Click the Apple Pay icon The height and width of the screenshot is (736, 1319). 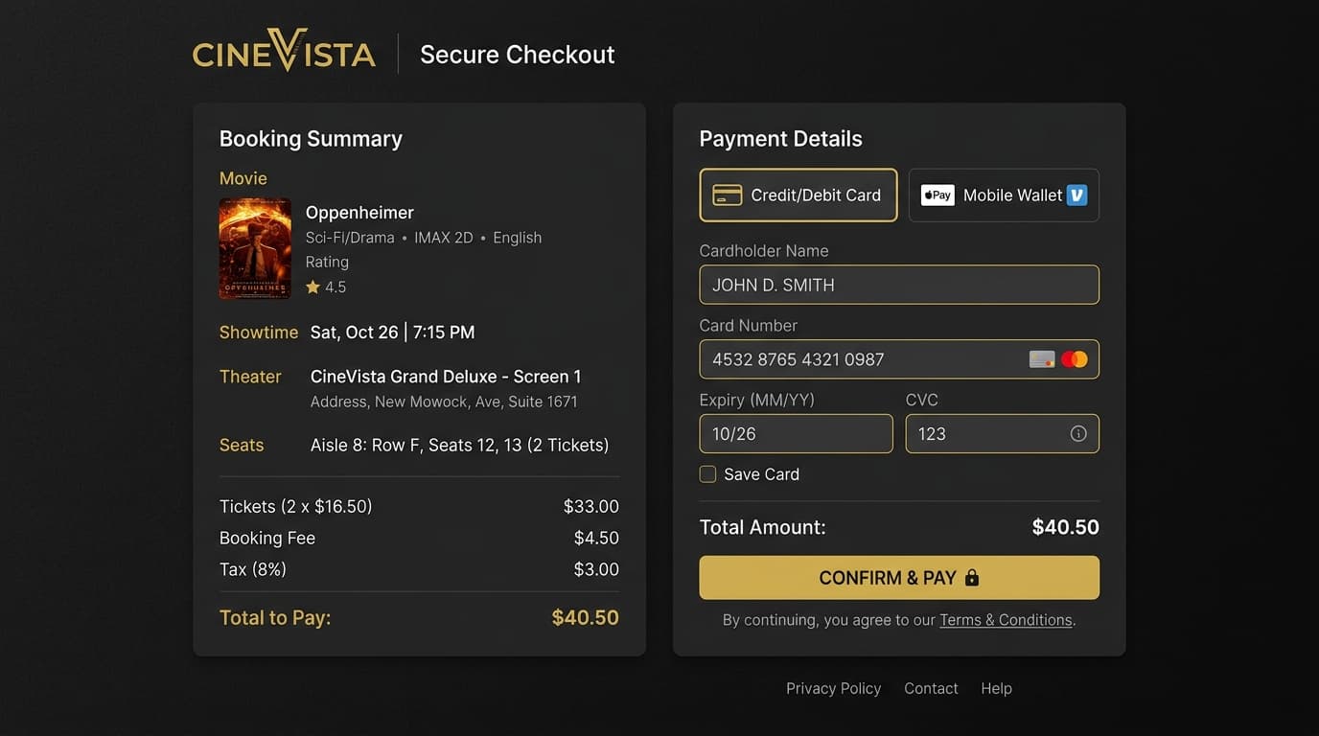(x=937, y=195)
